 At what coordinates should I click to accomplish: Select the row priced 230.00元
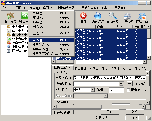pyautogui.click(x=110, y=31)
